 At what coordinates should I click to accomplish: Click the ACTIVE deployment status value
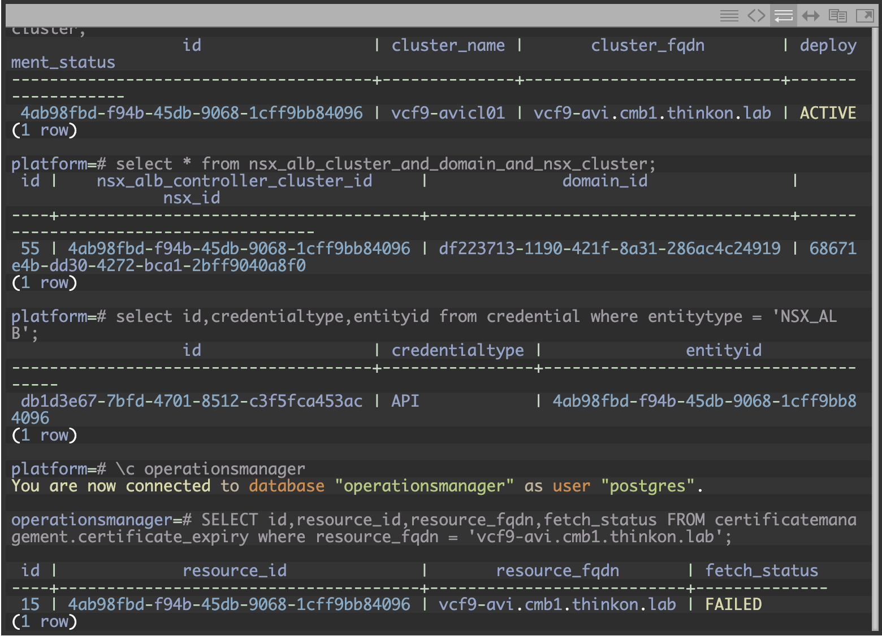click(828, 113)
